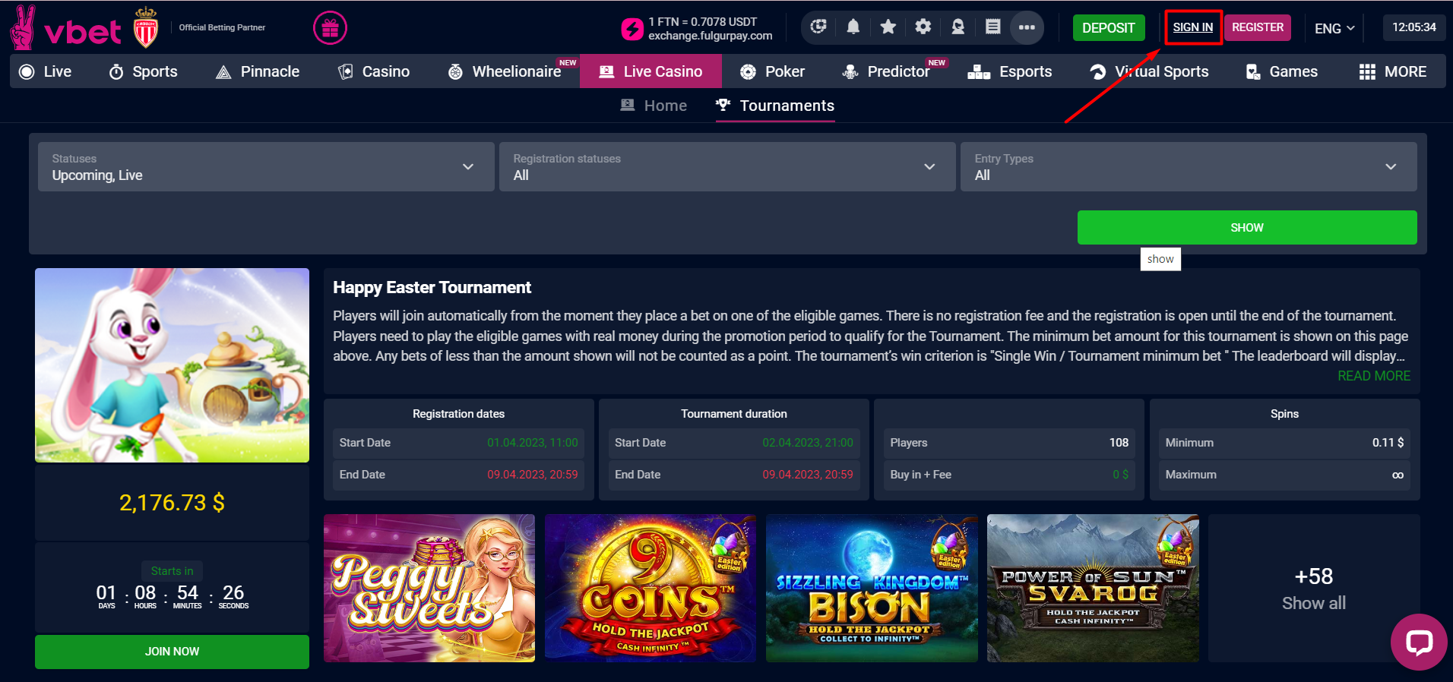Click the pink FTN lightning icon

point(632,29)
